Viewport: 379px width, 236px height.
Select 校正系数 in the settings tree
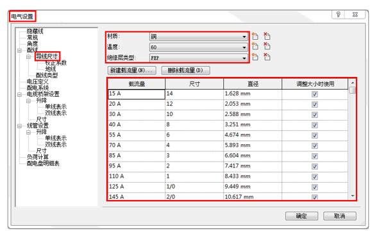(56, 63)
